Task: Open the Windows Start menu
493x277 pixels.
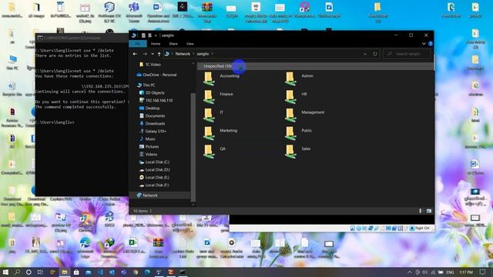Action: click(5, 272)
